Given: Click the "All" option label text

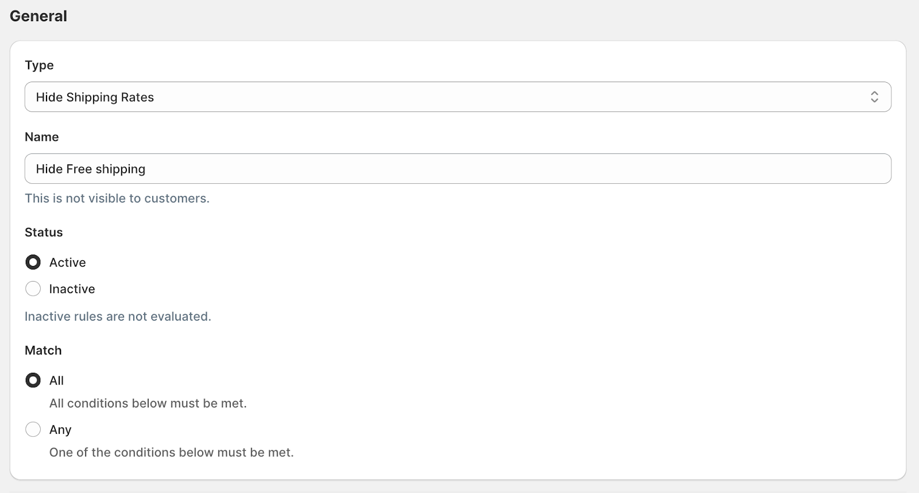Looking at the screenshot, I should (x=56, y=380).
